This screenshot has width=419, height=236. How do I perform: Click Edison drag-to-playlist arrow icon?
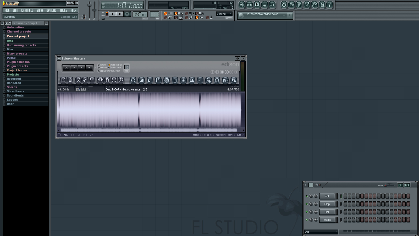pyautogui.click(x=234, y=80)
